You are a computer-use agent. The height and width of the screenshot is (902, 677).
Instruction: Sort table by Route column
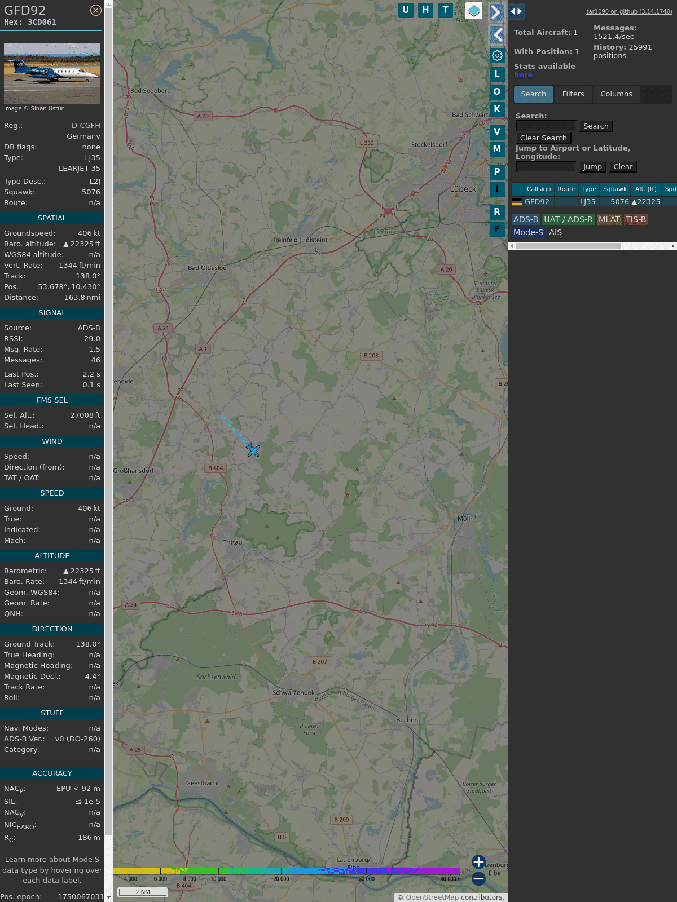pos(566,189)
